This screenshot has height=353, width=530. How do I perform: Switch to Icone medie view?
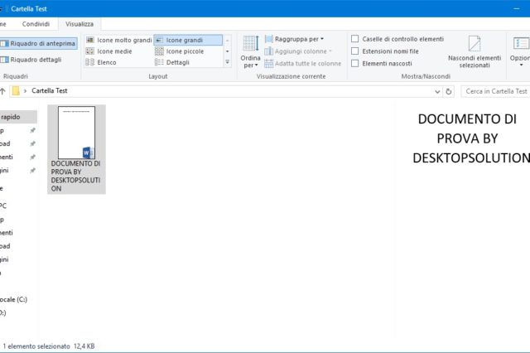click(113, 51)
